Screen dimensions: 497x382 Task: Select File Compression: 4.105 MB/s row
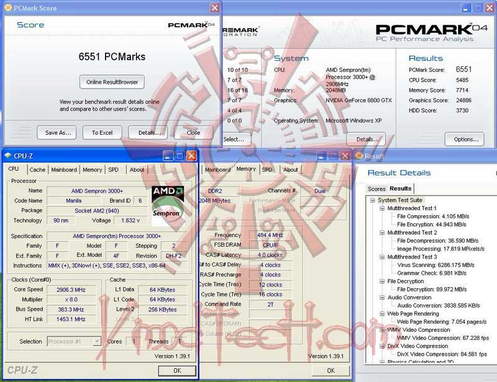point(433,216)
